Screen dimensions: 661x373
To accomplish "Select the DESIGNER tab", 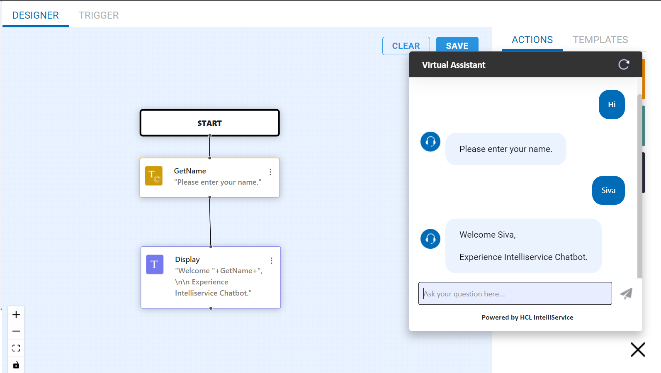I will point(36,15).
